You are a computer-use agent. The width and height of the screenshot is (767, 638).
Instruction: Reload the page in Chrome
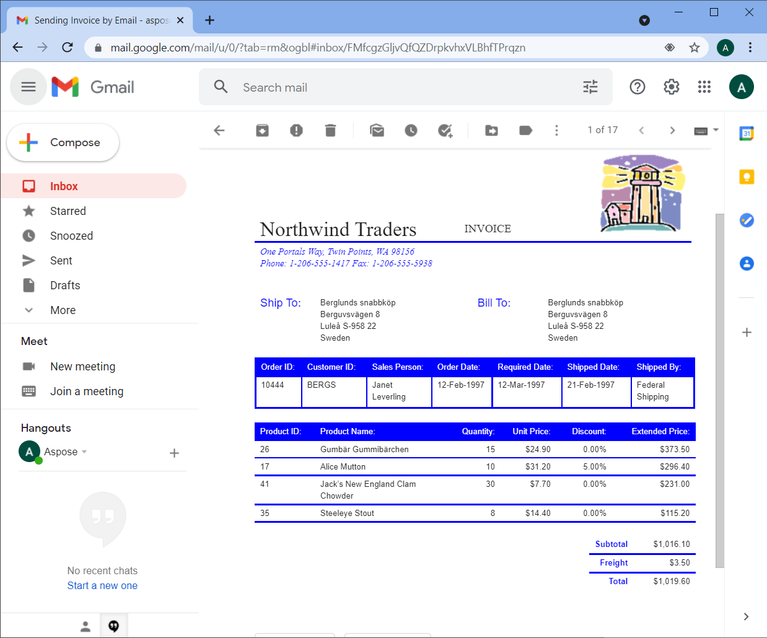click(x=68, y=47)
